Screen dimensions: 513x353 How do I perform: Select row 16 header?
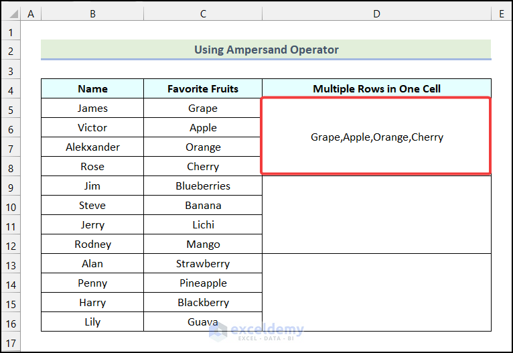[x=11, y=322]
